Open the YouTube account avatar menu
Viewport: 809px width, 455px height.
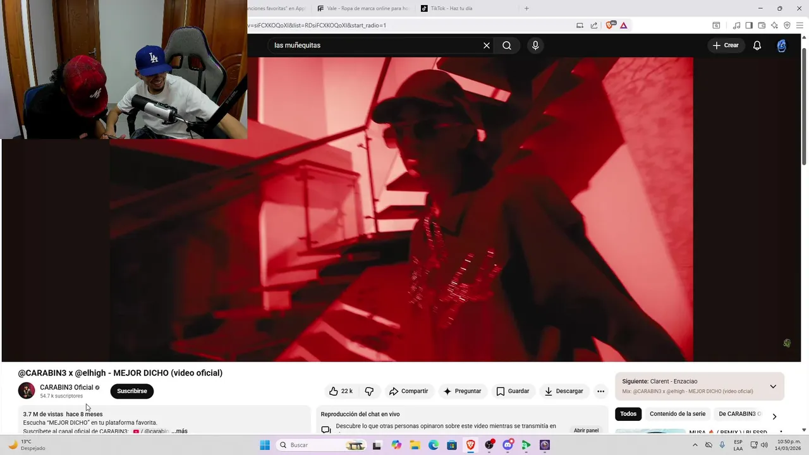(x=782, y=45)
